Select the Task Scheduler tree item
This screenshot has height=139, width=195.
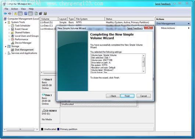pyautogui.click(x=22, y=26)
